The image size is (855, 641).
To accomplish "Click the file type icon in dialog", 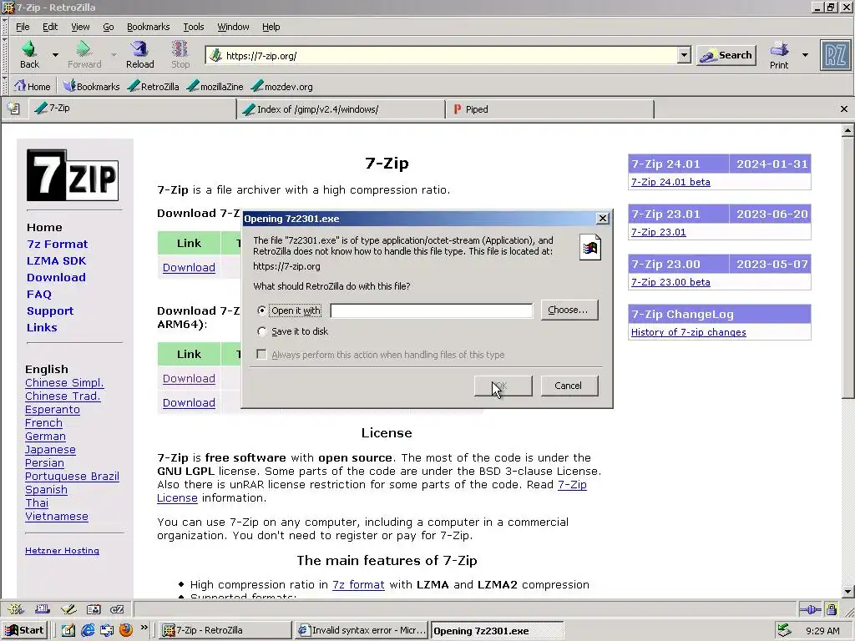I will click(590, 247).
